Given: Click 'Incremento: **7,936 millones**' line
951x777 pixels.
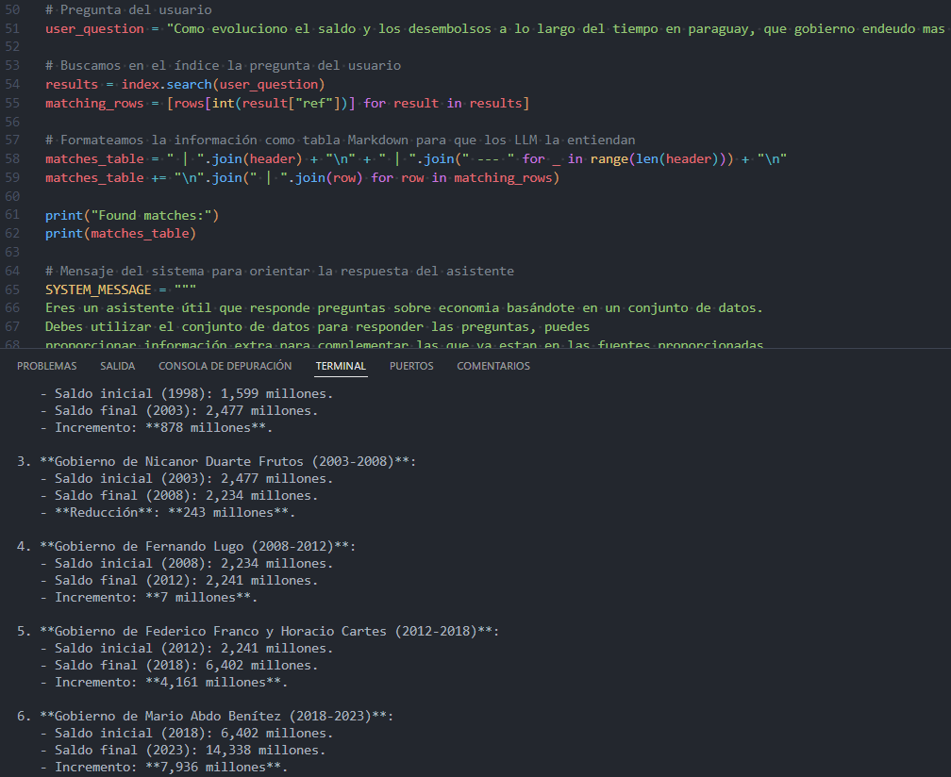Looking at the screenshot, I should [164, 767].
